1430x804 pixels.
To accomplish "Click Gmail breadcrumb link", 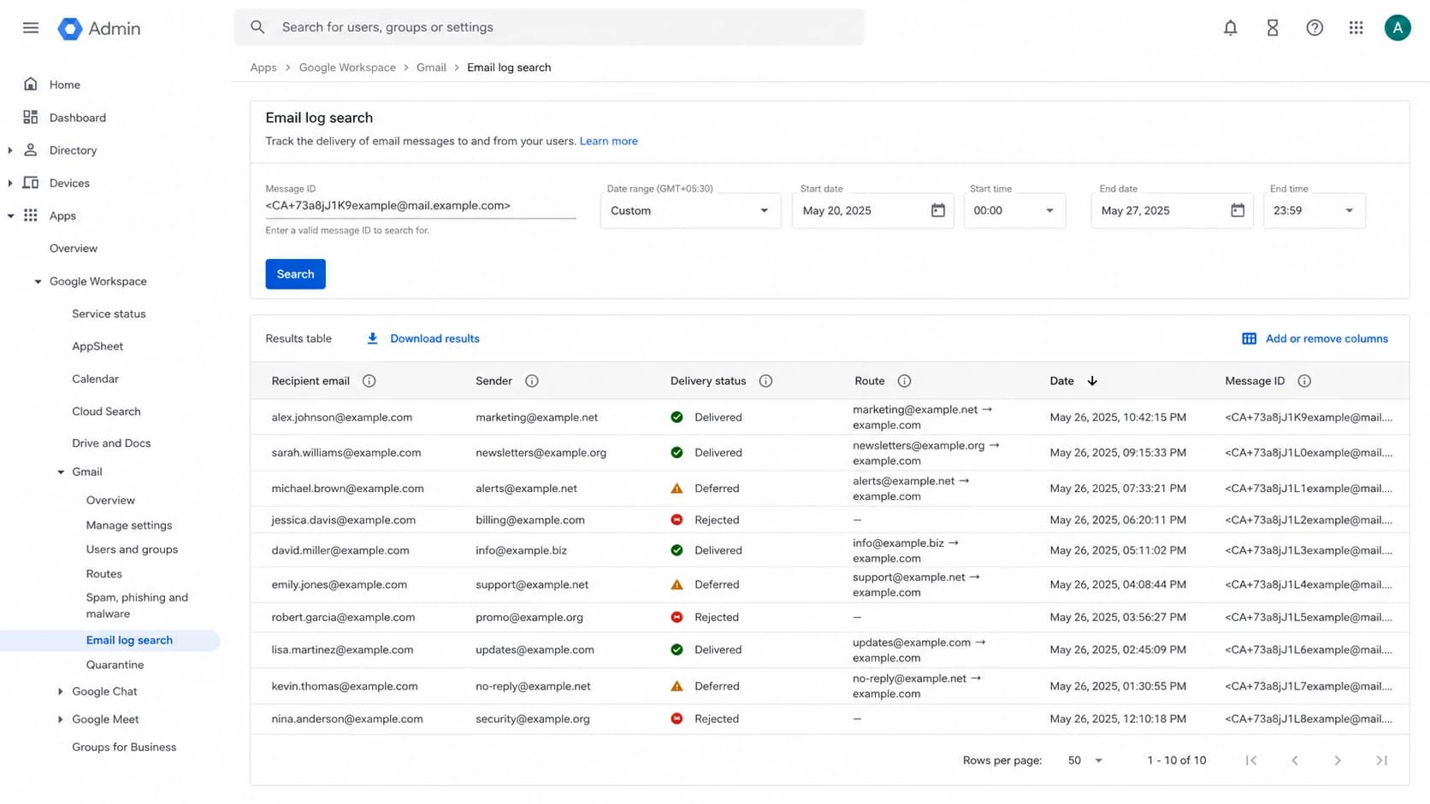I will pos(431,67).
